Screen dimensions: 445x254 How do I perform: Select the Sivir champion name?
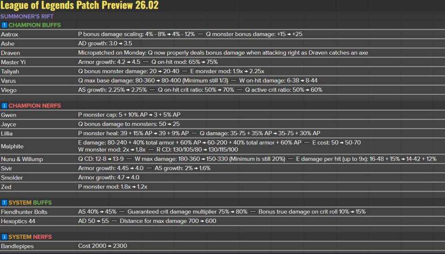[x=7, y=168]
